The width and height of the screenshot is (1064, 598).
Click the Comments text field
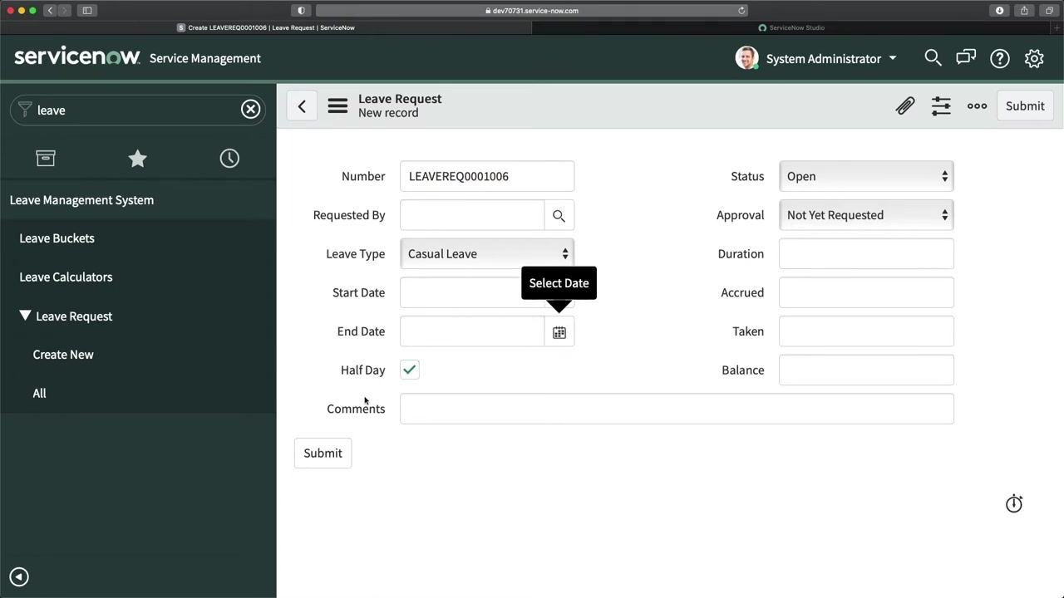click(677, 409)
